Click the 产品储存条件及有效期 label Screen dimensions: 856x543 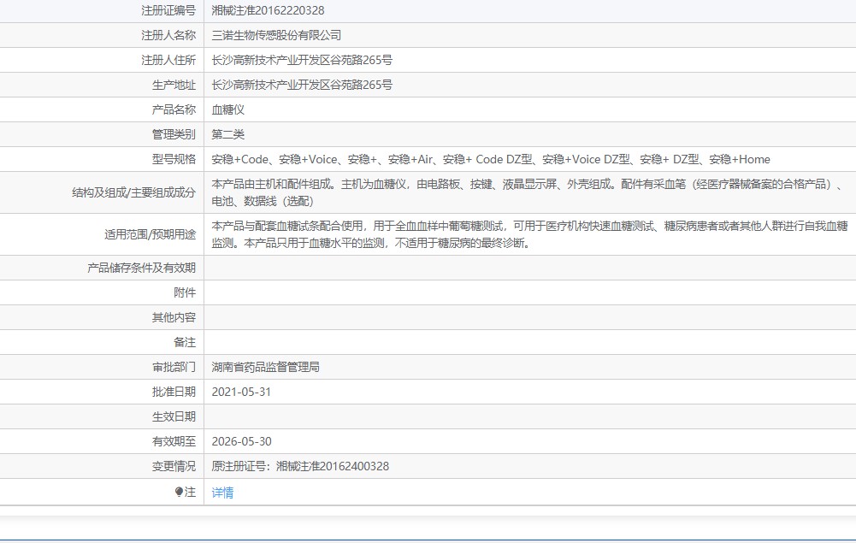click(141, 268)
